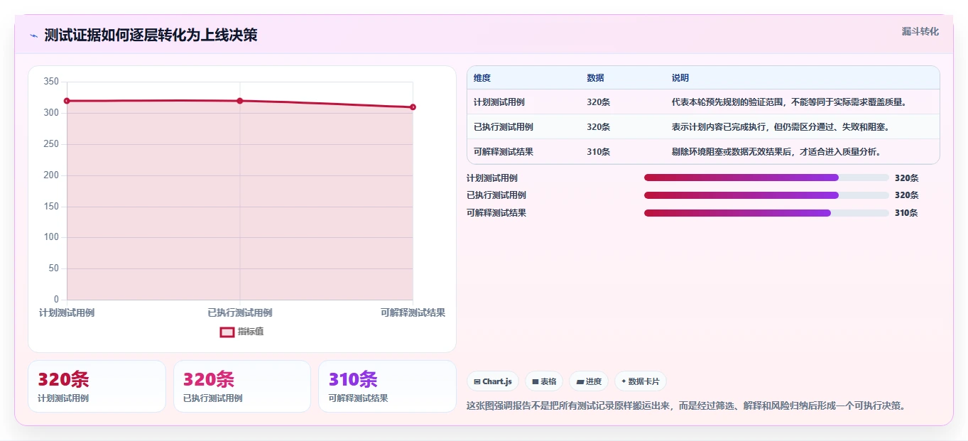Select the 计划测试用例 chart data point
The width and height of the screenshot is (968, 441).
point(67,101)
